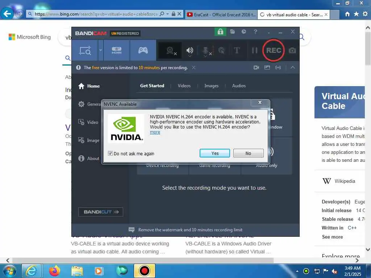This screenshot has width=371, height=278.
Task: Open the About section in sidebar
Action: tap(89, 159)
